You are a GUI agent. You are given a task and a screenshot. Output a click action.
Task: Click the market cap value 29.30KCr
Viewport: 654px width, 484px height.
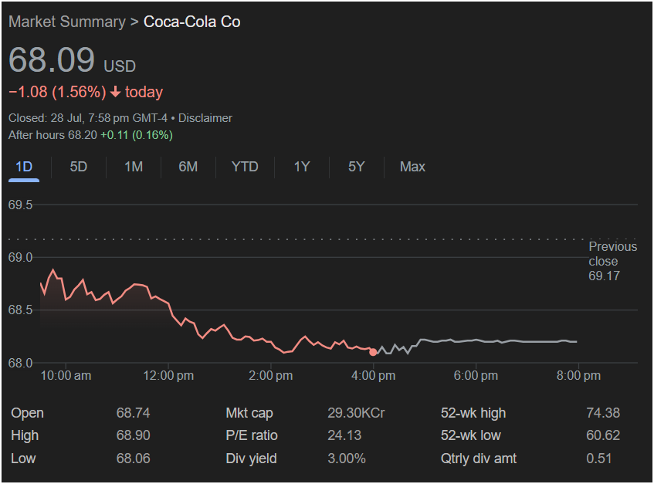[x=356, y=413]
